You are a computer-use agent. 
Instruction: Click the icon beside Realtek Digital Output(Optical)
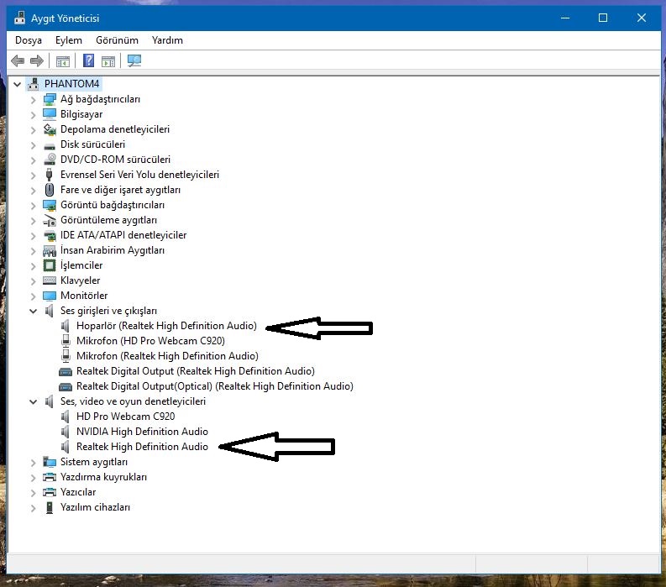pyautogui.click(x=66, y=387)
